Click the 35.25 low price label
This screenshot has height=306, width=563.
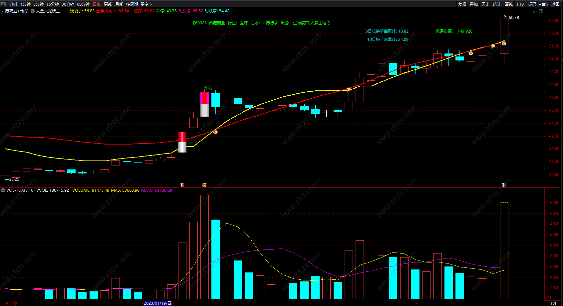click(x=14, y=179)
